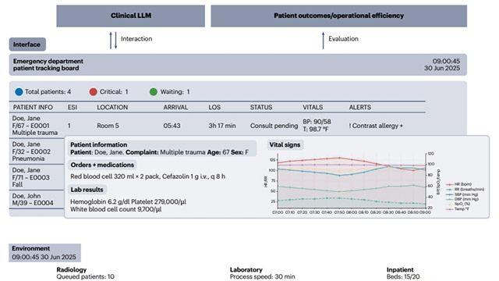Viewport: 499px width, 281px height.
Task: Click the blue Total patients indicator dot
Action: pos(19,92)
